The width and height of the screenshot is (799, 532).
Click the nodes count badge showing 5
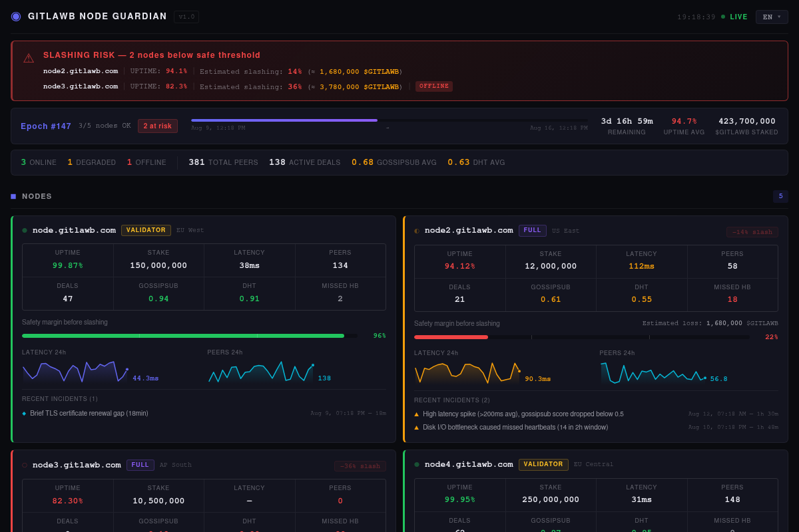coord(780,196)
